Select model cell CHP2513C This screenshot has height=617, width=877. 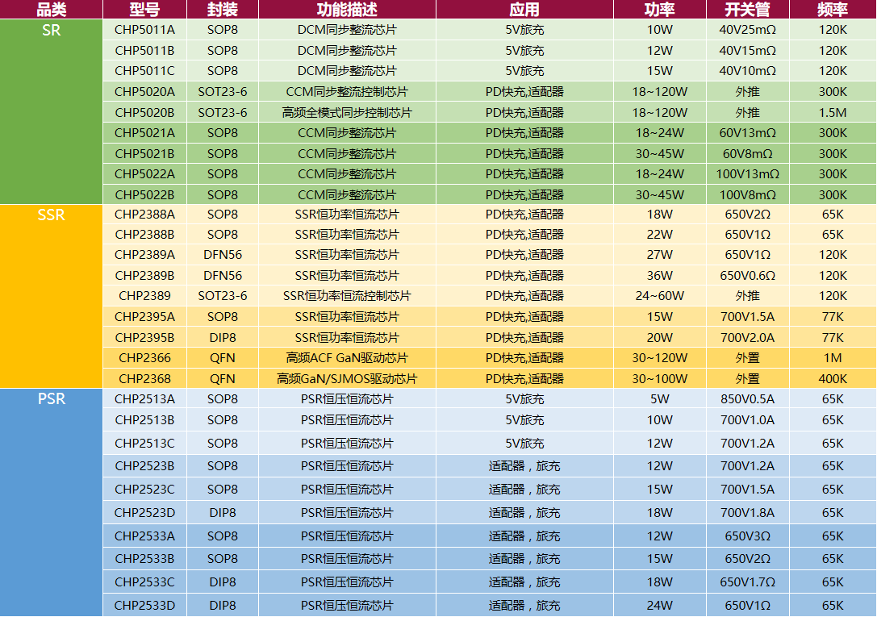pos(145,443)
